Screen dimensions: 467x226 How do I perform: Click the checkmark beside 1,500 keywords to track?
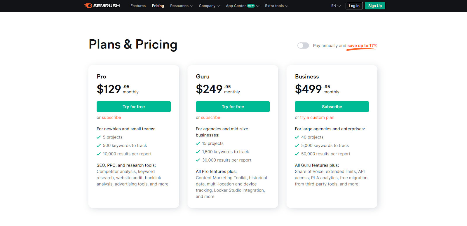[x=198, y=152]
